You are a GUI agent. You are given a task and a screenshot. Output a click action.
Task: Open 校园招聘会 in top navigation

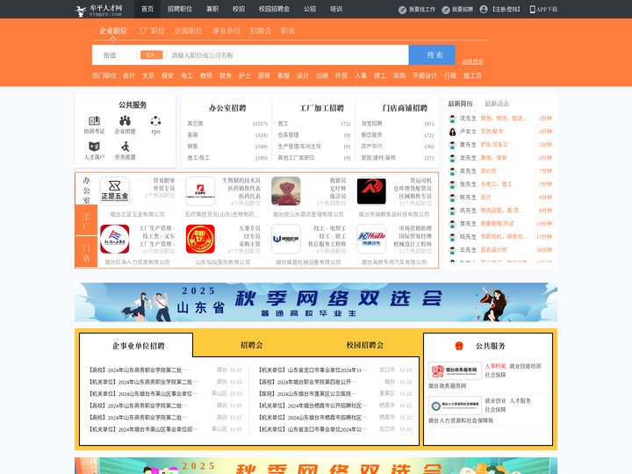click(274, 9)
